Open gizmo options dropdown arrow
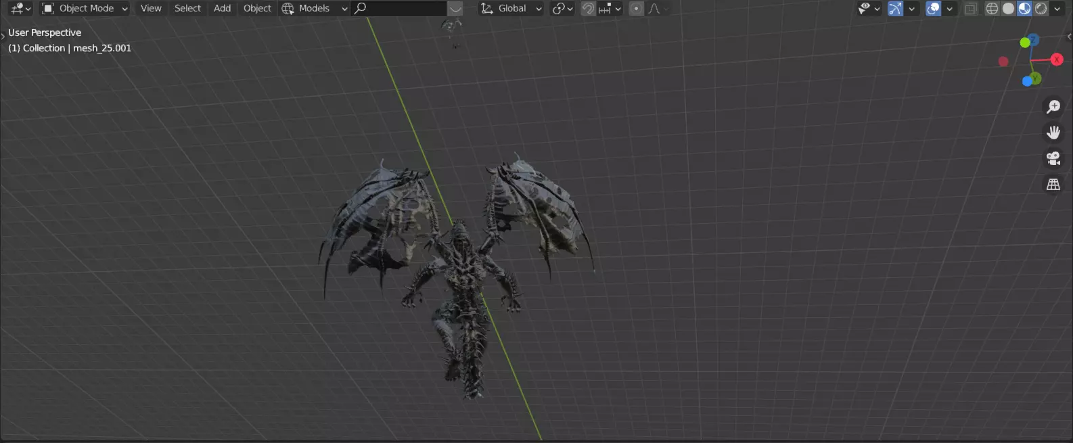 [x=911, y=8]
